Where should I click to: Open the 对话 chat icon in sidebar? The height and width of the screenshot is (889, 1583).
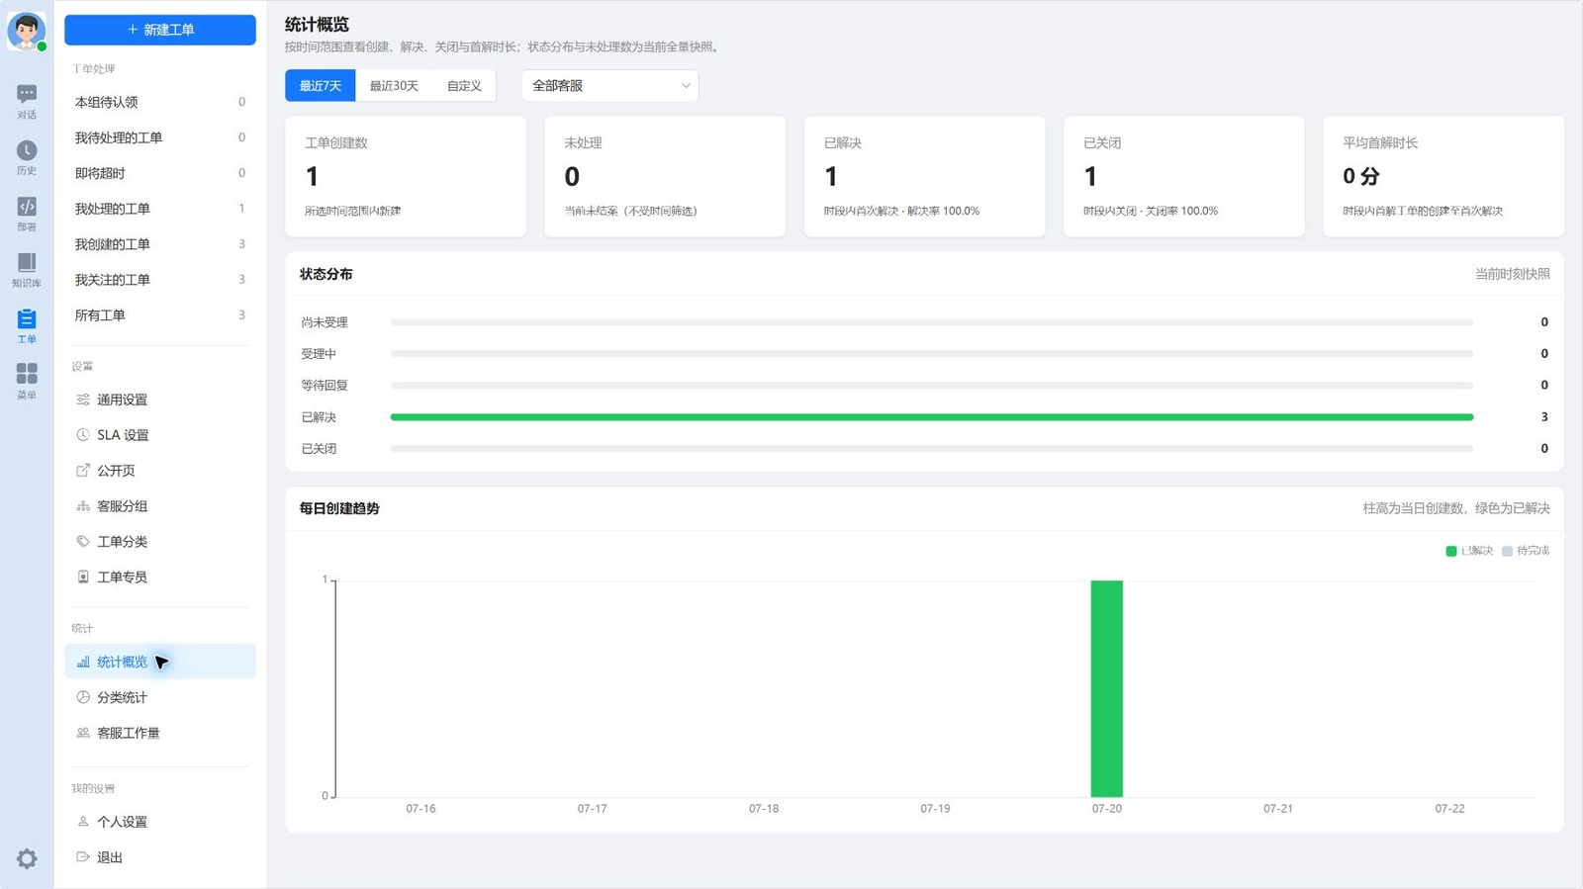pyautogui.click(x=27, y=101)
